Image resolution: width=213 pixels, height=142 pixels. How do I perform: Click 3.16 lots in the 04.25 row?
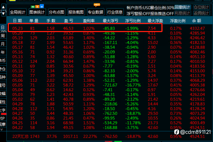coord(50,123)
